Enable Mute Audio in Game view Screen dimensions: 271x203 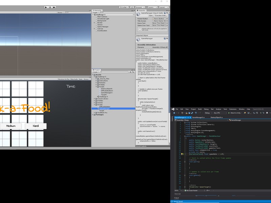click(74, 78)
